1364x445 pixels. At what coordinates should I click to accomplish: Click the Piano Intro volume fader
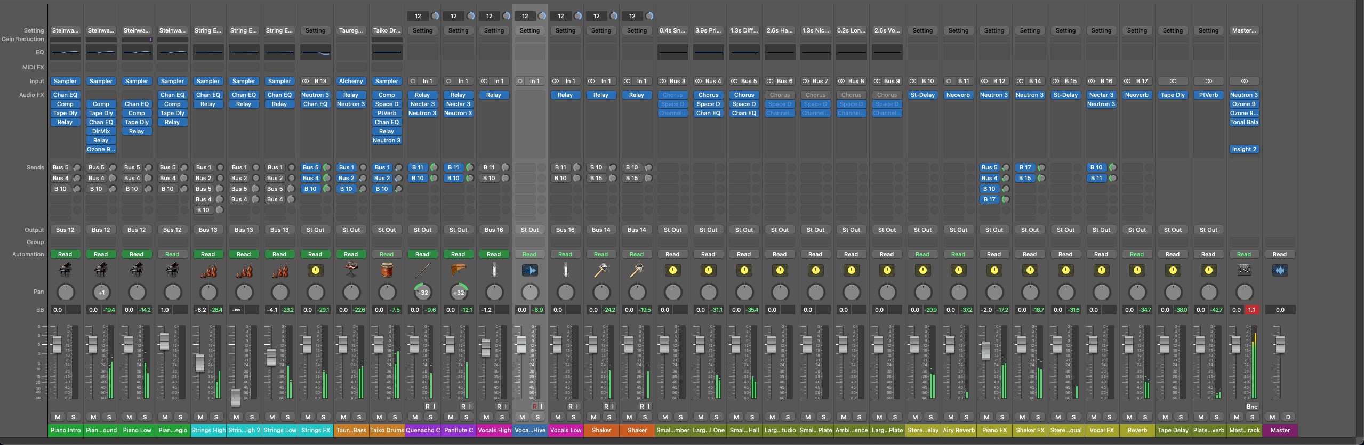(x=57, y=344)
